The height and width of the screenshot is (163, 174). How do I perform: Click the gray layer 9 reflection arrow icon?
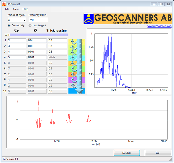(x=74, y=85)
